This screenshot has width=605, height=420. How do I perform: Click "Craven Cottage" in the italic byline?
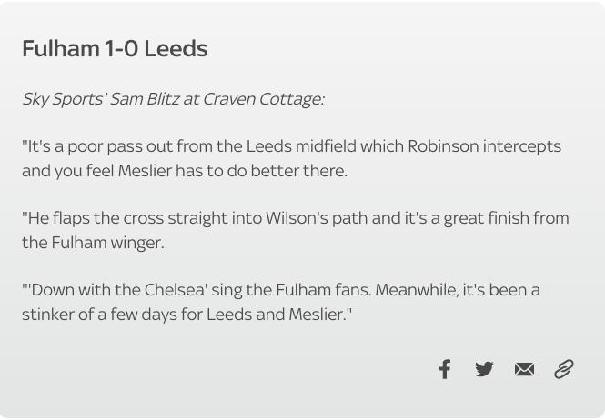pyautogui.click(x=262, y=99)
